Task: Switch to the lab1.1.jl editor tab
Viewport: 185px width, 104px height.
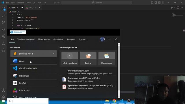Action: pos(16,8)
